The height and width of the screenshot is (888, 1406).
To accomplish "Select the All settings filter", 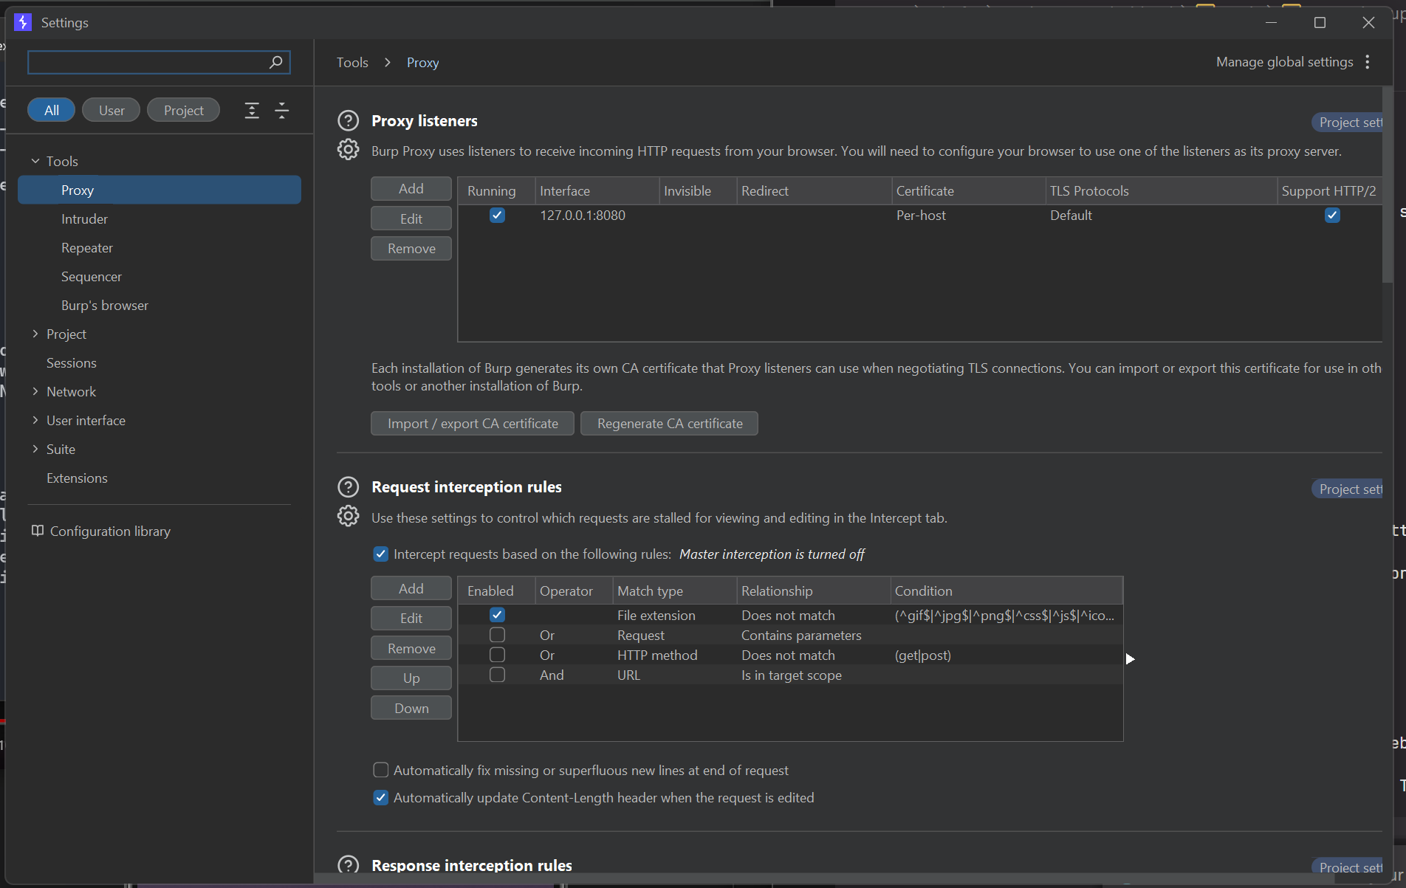I will point(51,110).
